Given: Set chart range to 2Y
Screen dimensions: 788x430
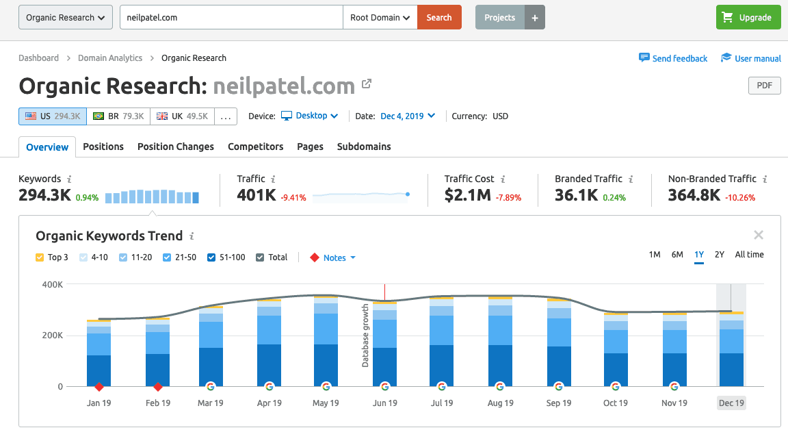Looking at the screenshot, I should (x=720, y=255).
